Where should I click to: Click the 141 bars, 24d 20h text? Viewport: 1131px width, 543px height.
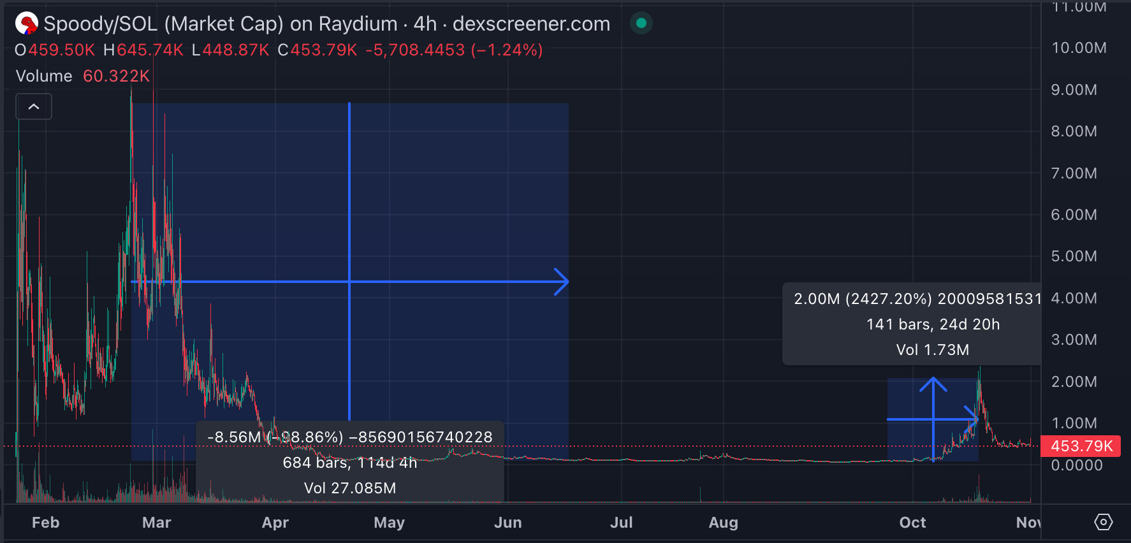(x=933, y=324)
